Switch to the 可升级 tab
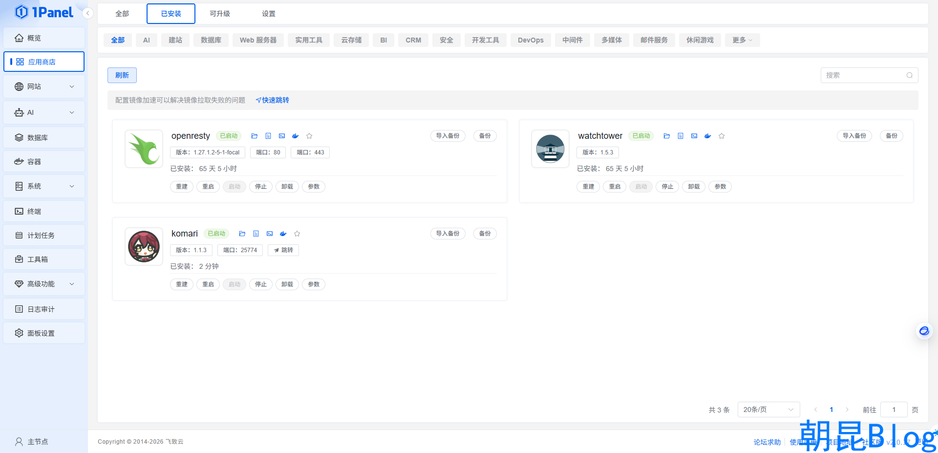Screen dimensions: 938x453 (x=220, y=14)
